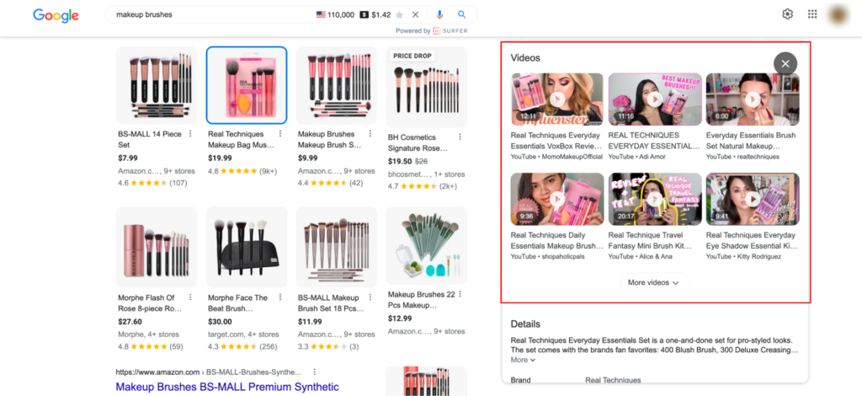
Task: Open BS-MALL 18 Pcs brush set image
Action: 337,247
